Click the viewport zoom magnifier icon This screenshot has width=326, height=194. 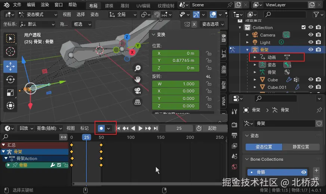pyautogui.click(x=138, y=68)
